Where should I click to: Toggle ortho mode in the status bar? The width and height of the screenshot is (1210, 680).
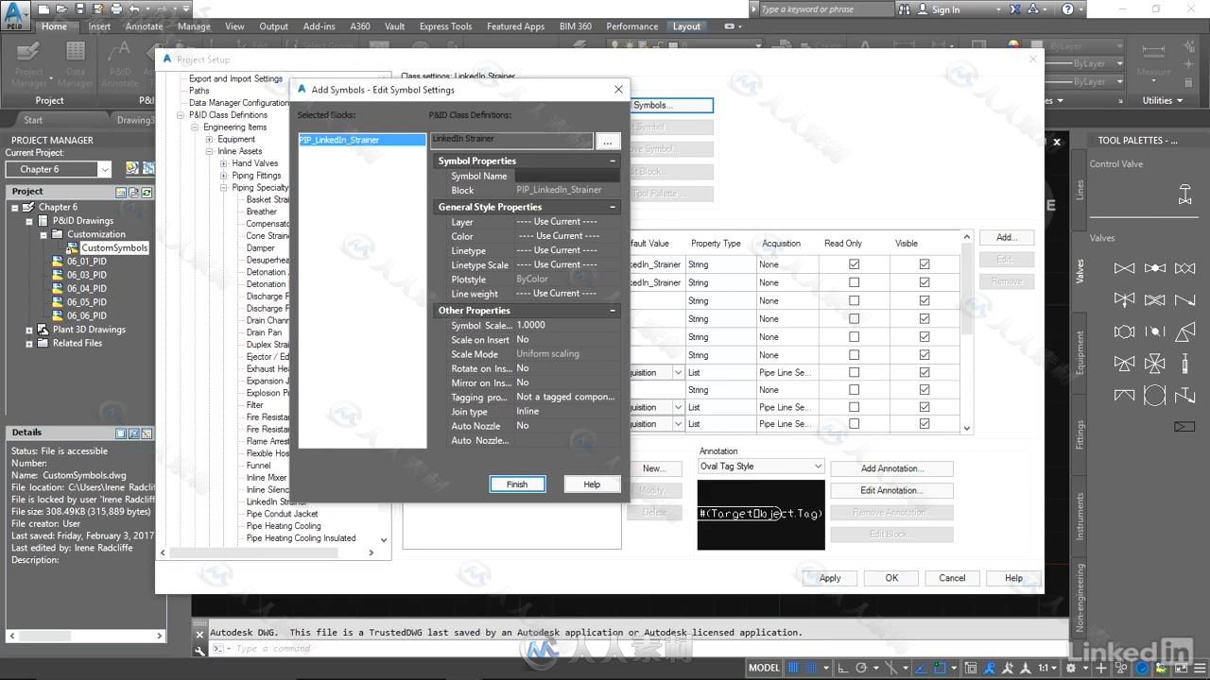coord(843,668)
